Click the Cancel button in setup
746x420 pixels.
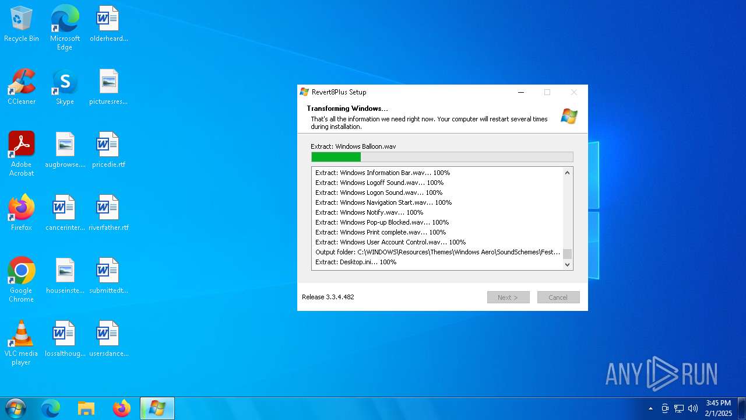click(x=558, y=297)
